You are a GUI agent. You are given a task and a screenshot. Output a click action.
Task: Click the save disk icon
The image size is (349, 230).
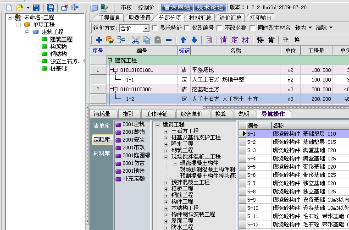click(x=36, y=8)
